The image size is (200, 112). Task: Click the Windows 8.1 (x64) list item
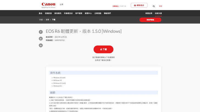point(59,83)
